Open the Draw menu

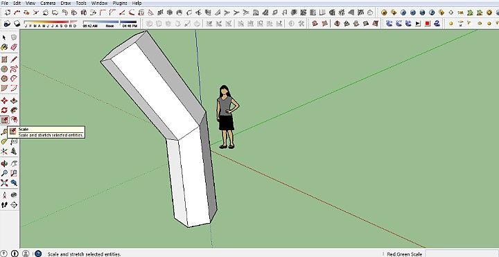[x=66, y=3]
